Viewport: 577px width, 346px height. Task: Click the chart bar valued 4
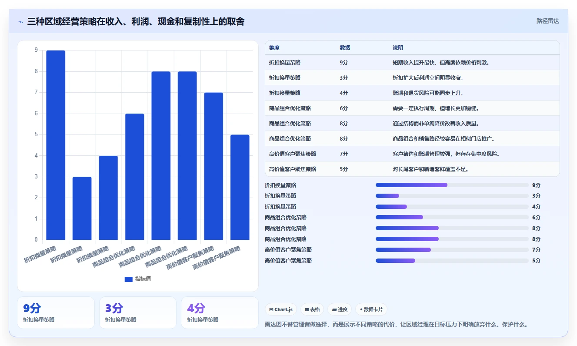click(x=108, y=198)
